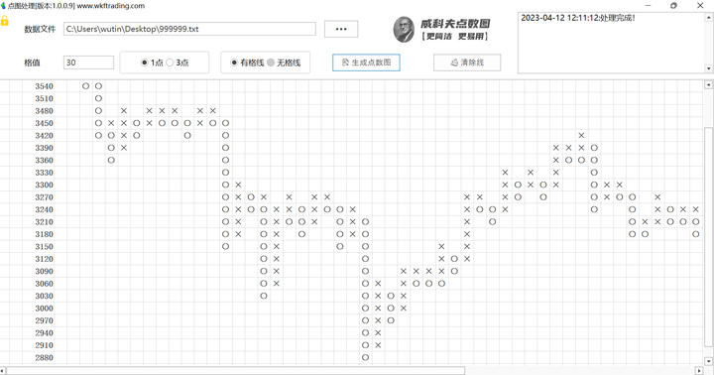Click chart horizontal scroll left arrow
Screen dimensions: 714x375
coord(3,370)
